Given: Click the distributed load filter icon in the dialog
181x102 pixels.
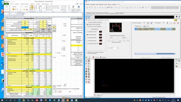Looking at the screenshot, I should (174, 23).
